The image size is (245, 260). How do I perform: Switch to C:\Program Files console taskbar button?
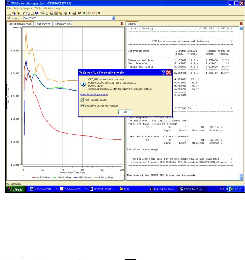(163, 189)
